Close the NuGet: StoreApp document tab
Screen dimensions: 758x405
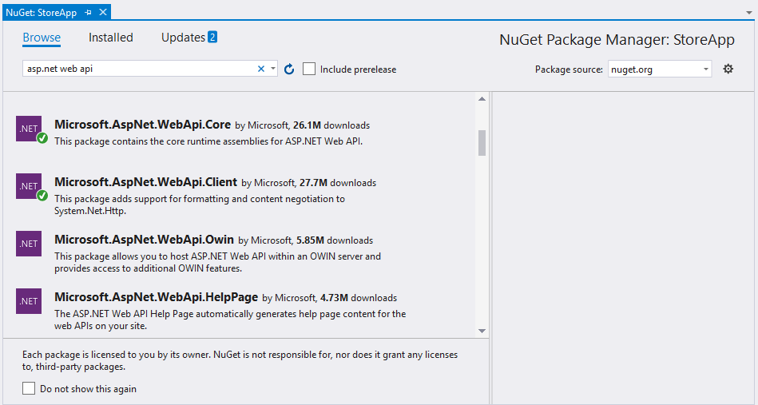point(101,13)
